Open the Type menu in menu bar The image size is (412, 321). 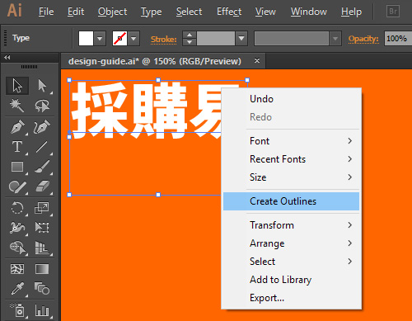pos(151,12)
